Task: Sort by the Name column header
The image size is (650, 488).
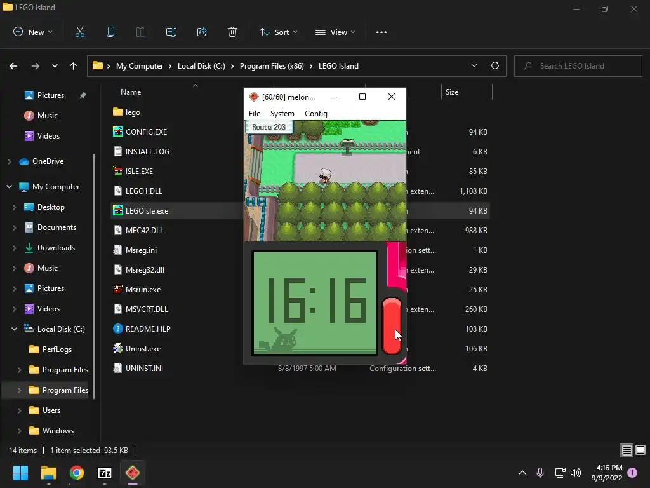Action: click(131, 92)
